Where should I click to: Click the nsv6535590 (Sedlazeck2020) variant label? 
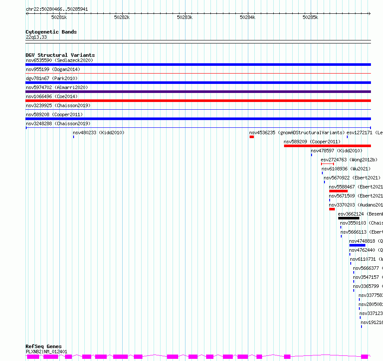59,60
